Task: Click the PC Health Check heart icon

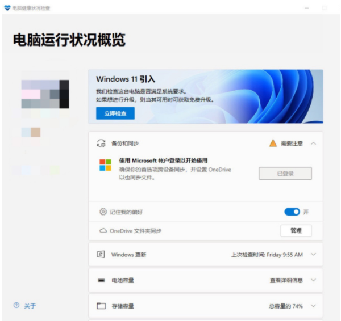Action: pyautogui.click(x=7, y=8)
